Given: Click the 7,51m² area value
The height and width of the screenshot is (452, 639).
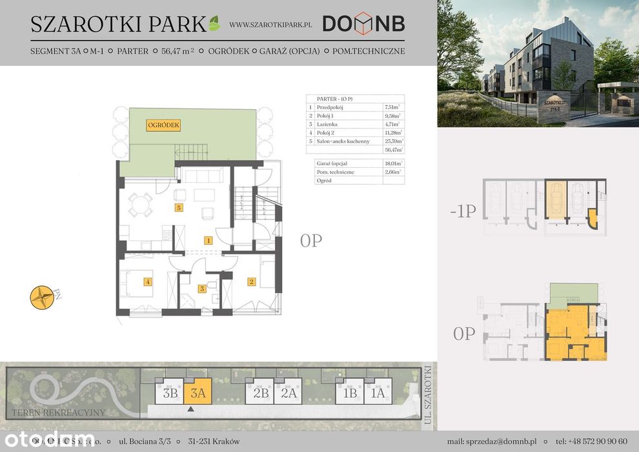Looking at the screenshot, I should click(x=392, y=107).
